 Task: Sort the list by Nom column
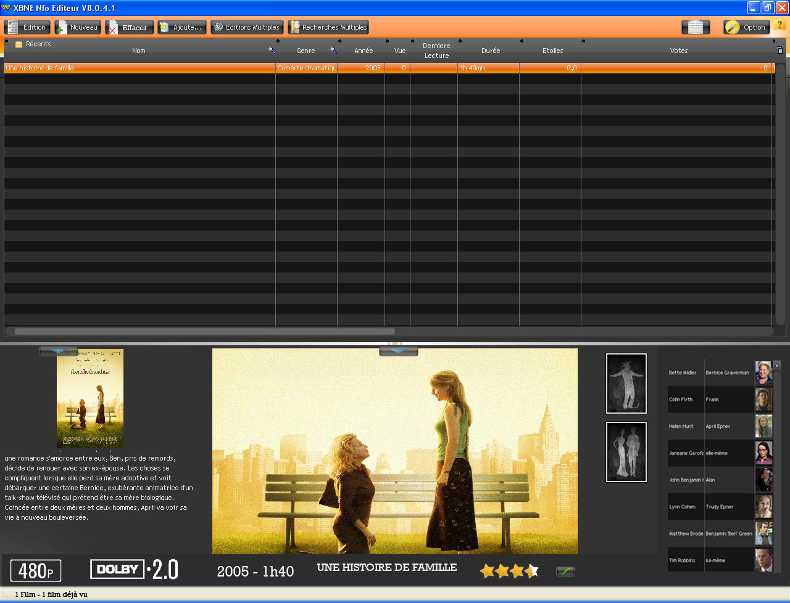click(139, 51)
